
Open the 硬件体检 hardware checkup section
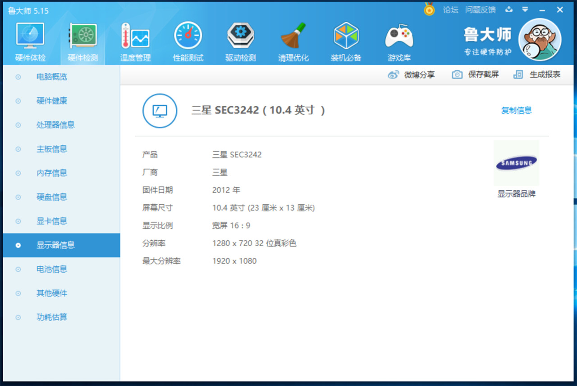pyautogui.click(x=31, y=42)
